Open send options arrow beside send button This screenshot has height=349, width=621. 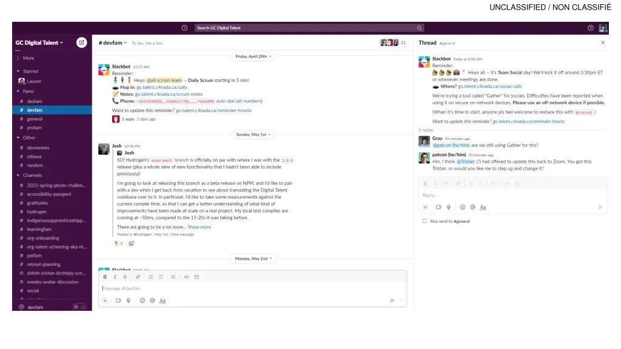click(401, 301)
